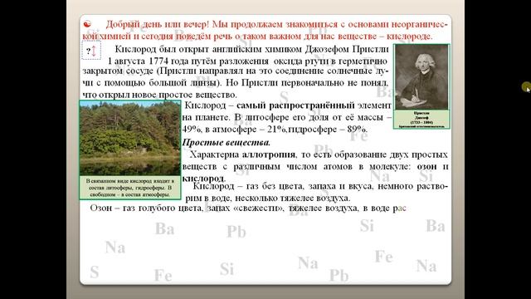Click the caption under Priestley's portrait
Viewport: 531px width, 299px height.
tap(421, 120)
